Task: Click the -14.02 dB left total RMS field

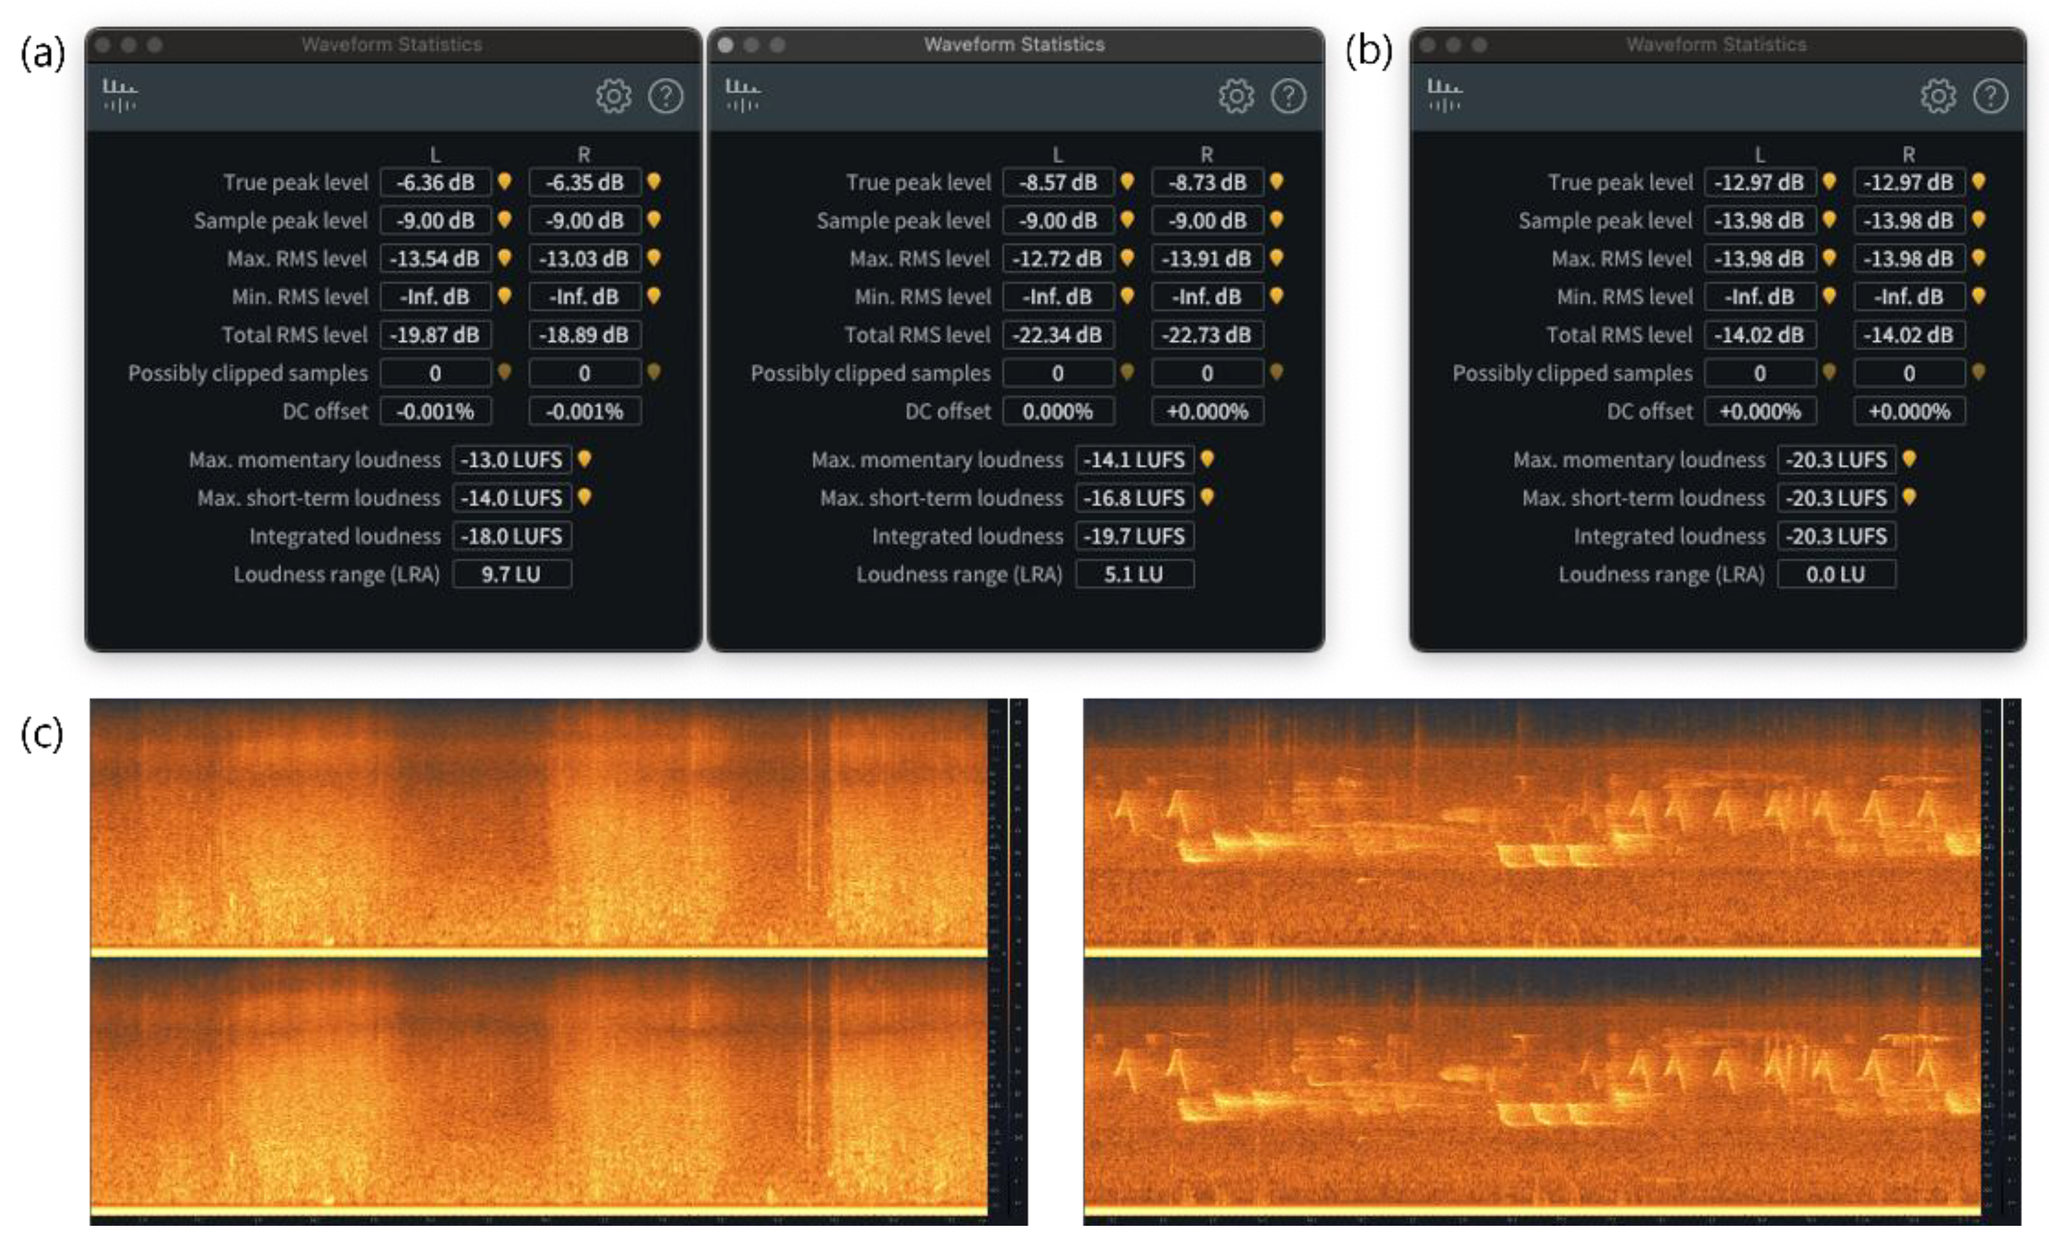Action: tap(1759, 335)
